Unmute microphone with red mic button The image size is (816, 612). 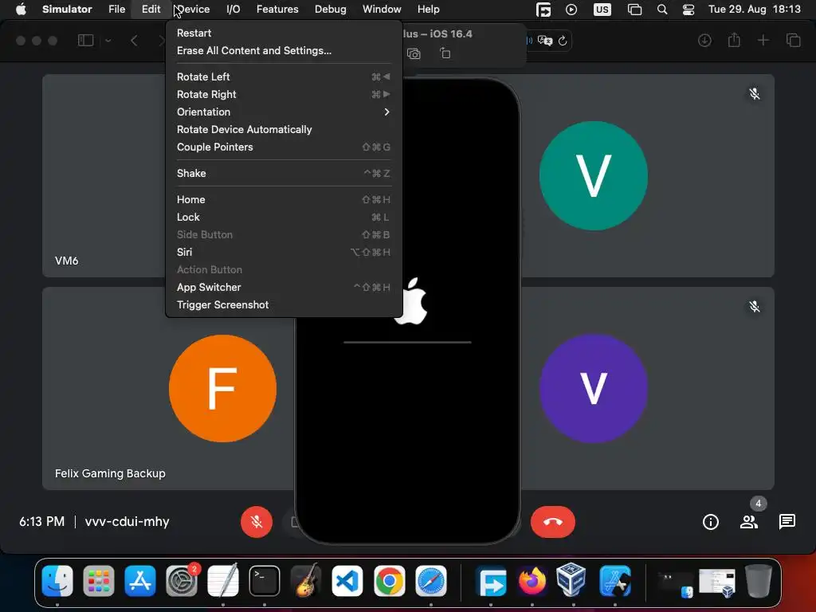[257, 521]
